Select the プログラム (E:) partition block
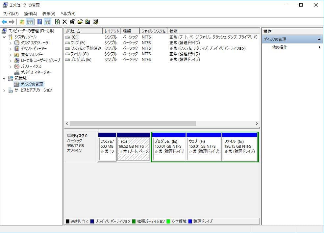 (x=169, y=146)
